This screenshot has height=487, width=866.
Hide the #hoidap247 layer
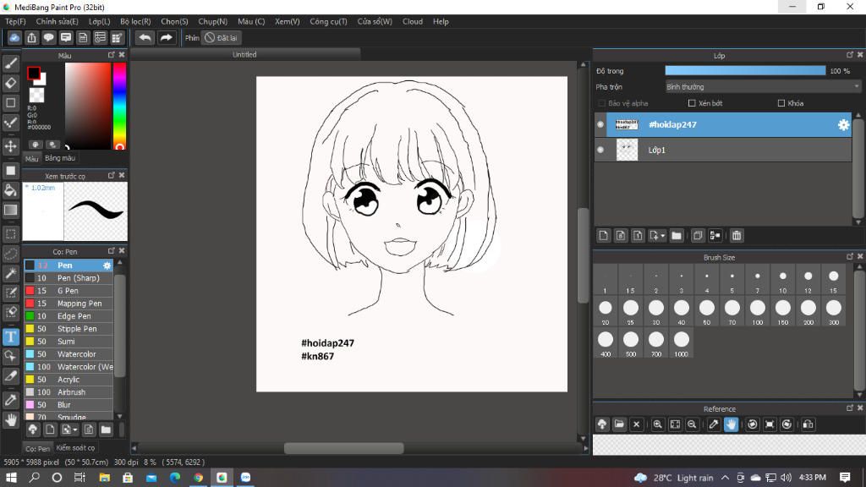click(x=600, y=125)
